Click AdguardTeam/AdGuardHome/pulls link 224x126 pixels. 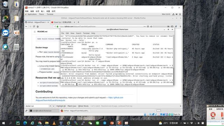50,100
